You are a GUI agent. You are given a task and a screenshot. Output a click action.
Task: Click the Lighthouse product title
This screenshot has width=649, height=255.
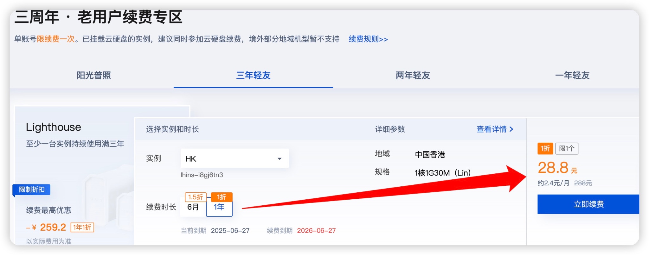[x=54, y=127]
